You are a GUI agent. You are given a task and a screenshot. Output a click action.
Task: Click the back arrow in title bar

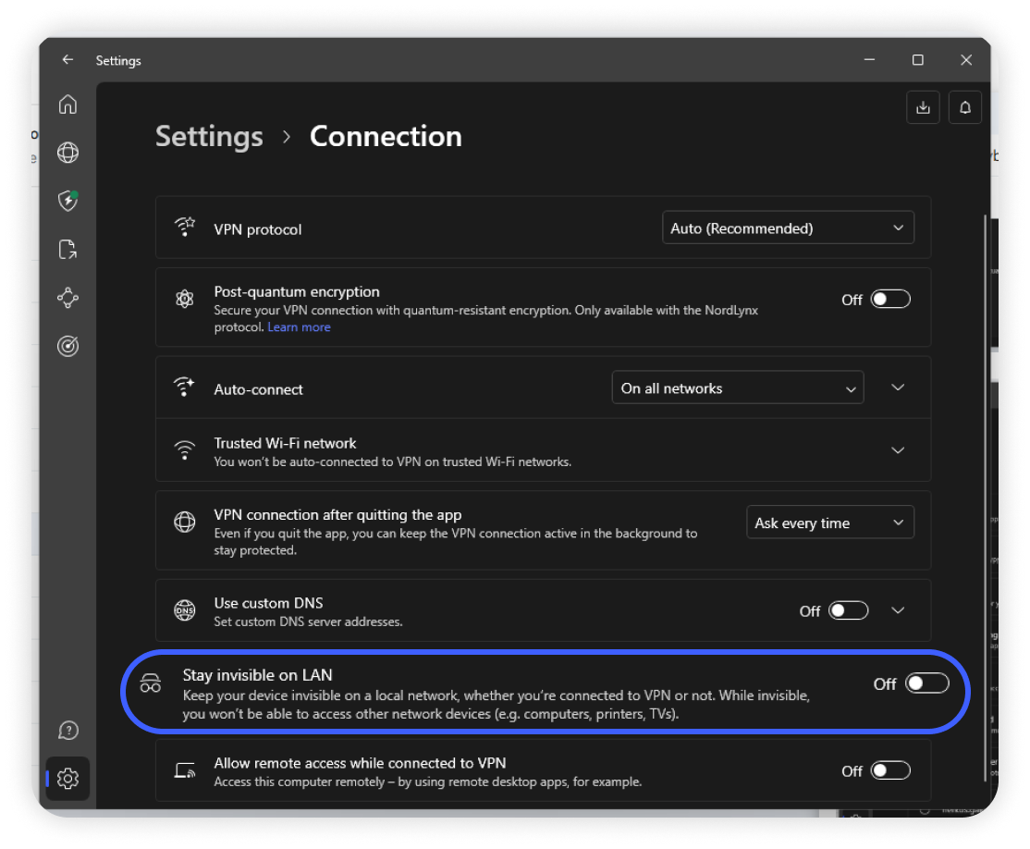(x=67, y=60)
